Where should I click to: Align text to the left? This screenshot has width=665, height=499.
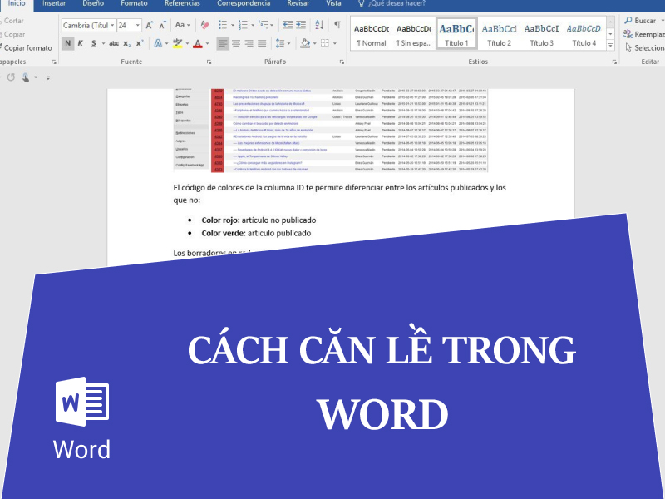click(223, 43)
